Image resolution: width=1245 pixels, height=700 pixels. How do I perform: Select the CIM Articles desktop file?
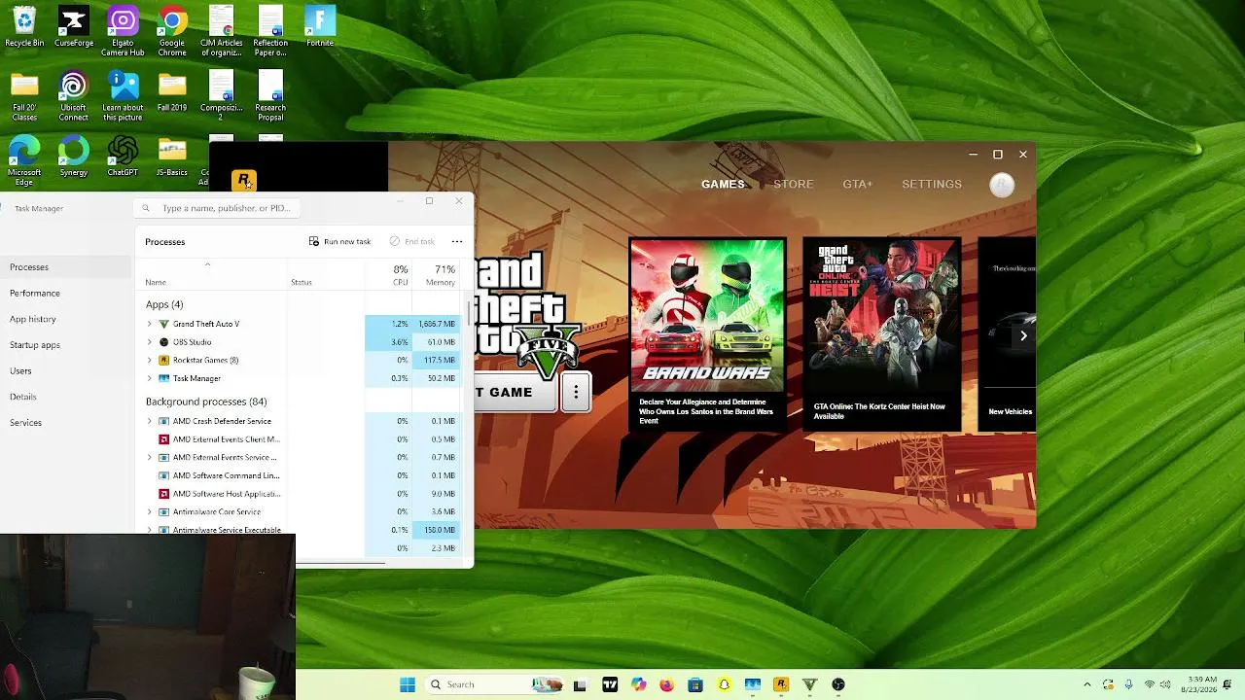(x=221, y=32)
